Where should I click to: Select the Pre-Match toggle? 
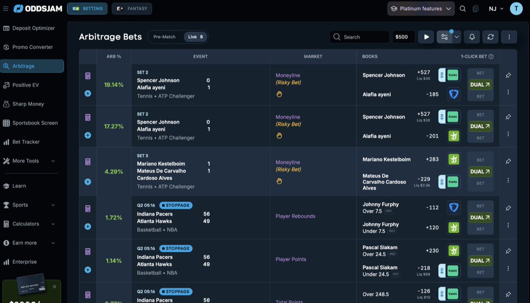click(x=164, y=37)
